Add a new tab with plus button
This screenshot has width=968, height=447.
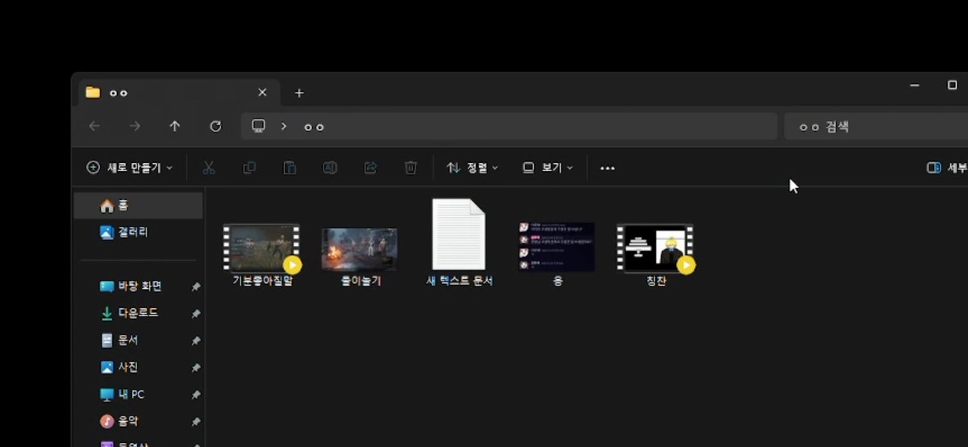pos(299,93)
